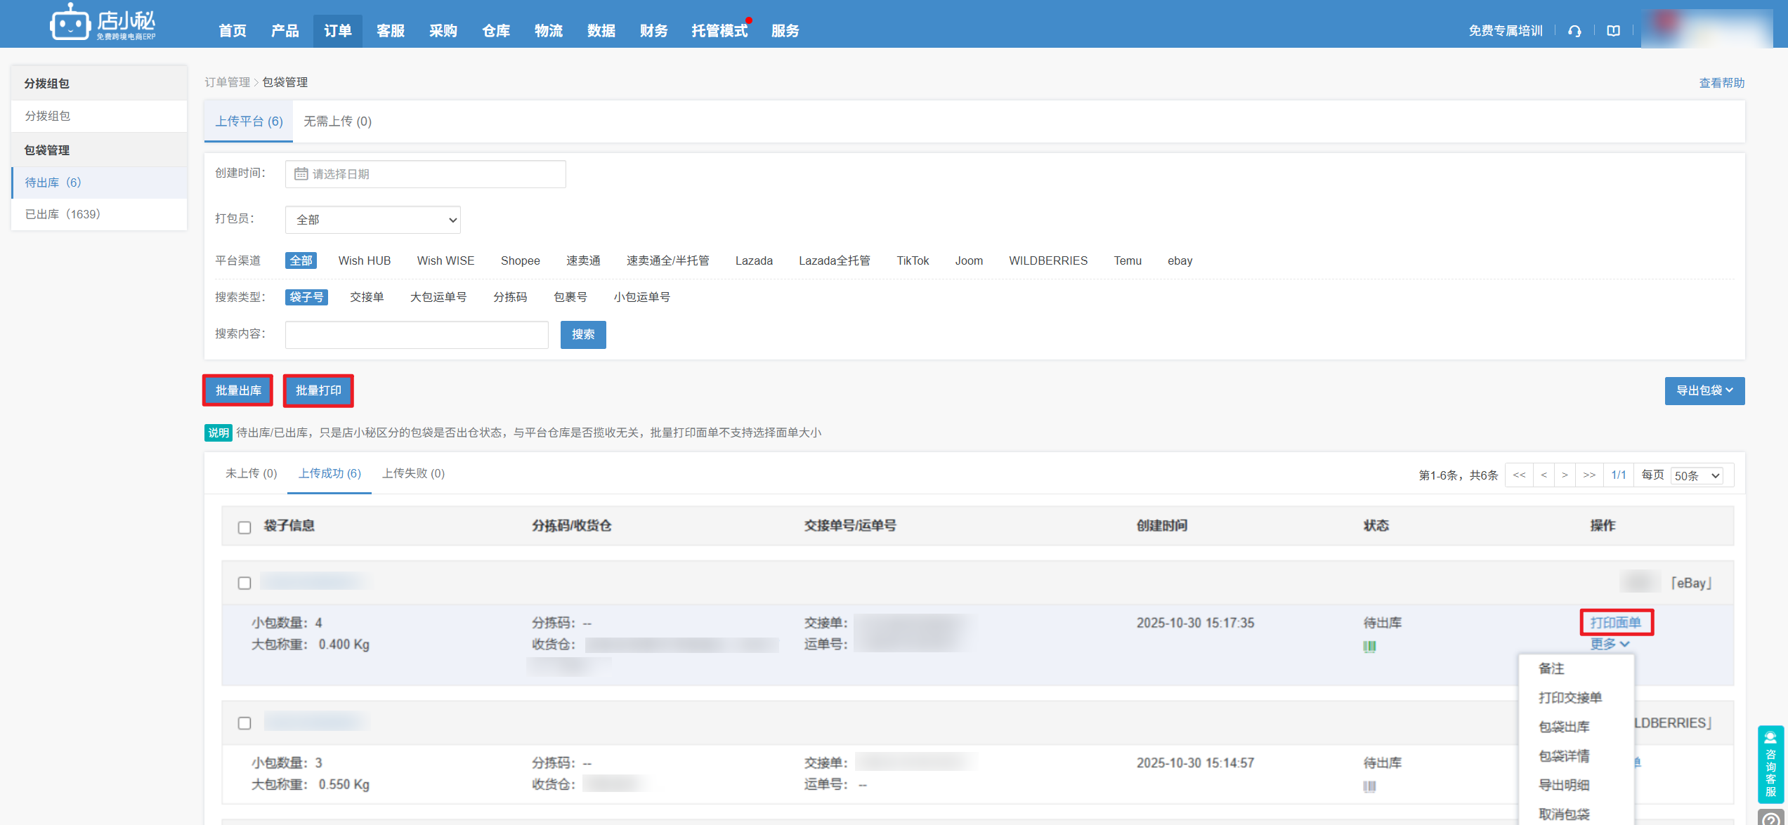Click gray barcode icon in WILDBERRIES row
Screen dimensions: 1788x825
[x=1369, y=786]
